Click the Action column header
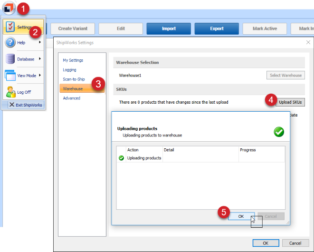The image size is (314, 252). click(144, 150)
